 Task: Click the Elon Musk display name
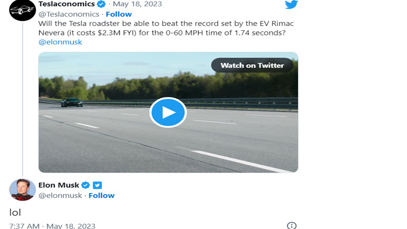point(59,185)
